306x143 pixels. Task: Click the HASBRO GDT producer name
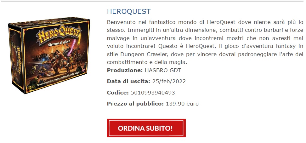tap(163, 70)
